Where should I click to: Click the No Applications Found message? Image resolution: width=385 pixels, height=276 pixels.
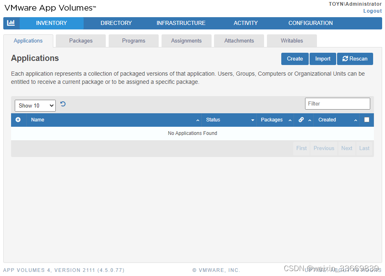pyautogui.click(x=193, y=133)
